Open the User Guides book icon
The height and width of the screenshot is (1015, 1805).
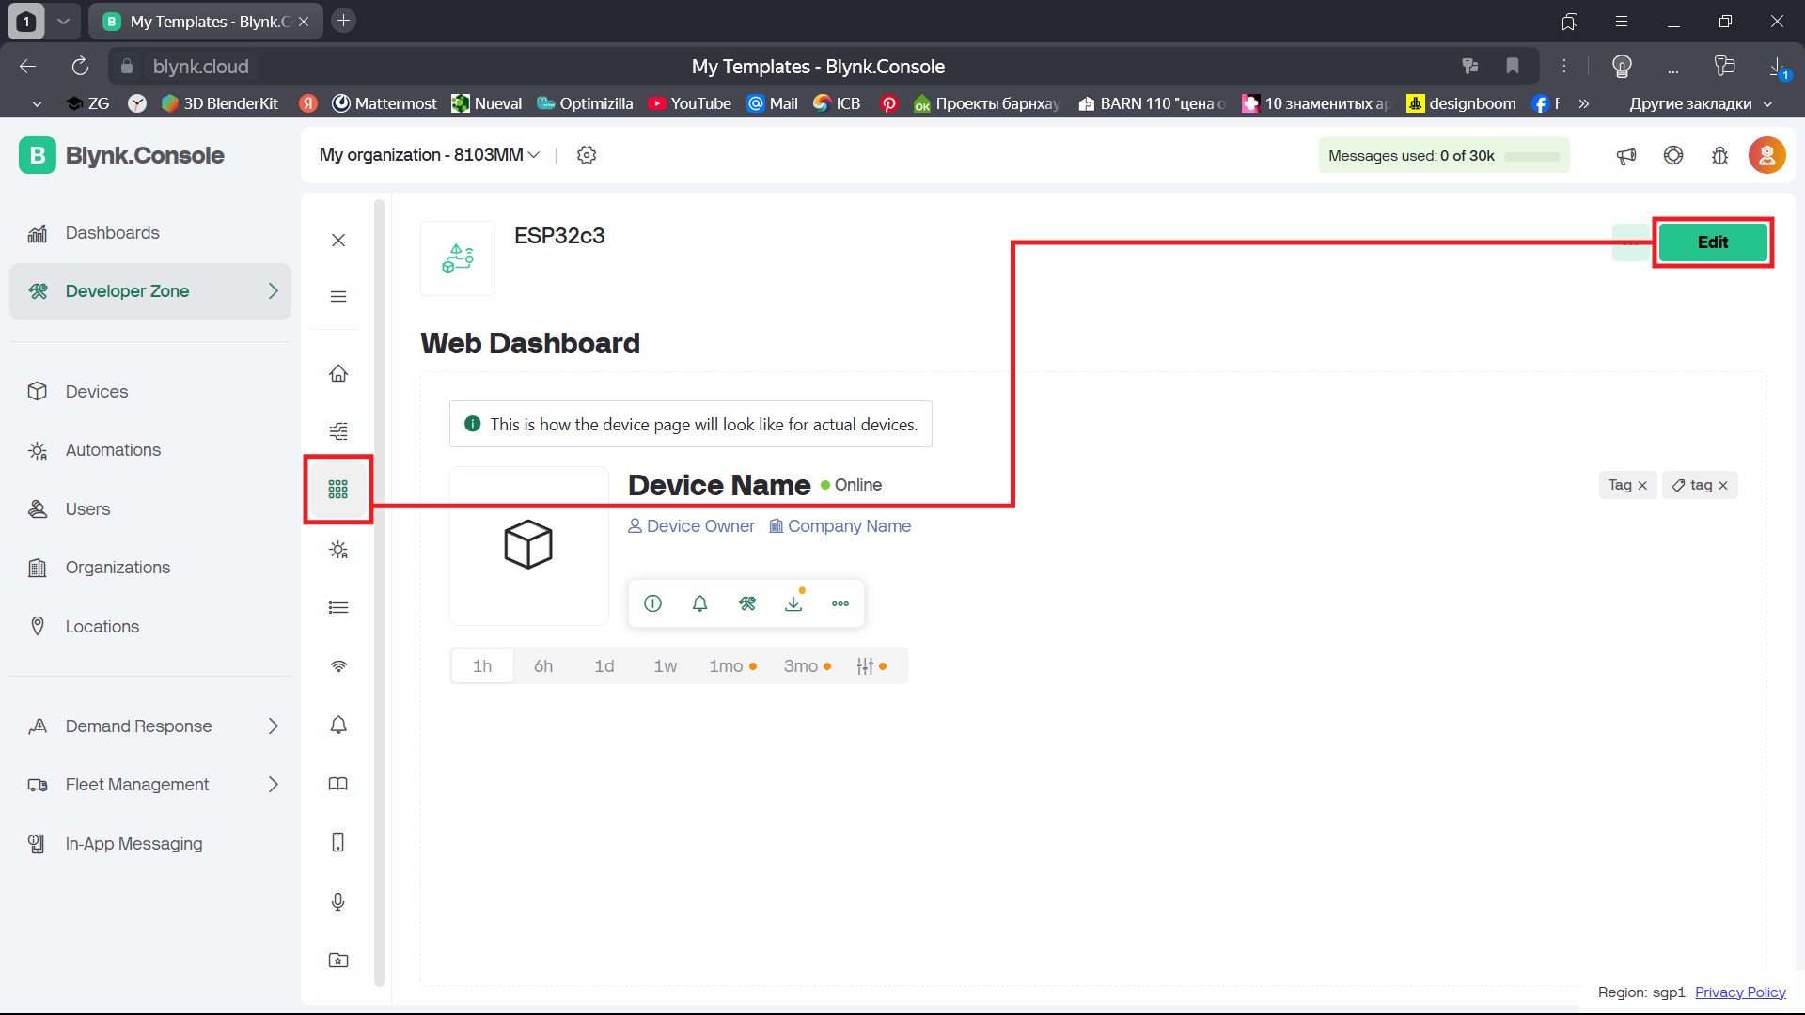coord(338,784)
